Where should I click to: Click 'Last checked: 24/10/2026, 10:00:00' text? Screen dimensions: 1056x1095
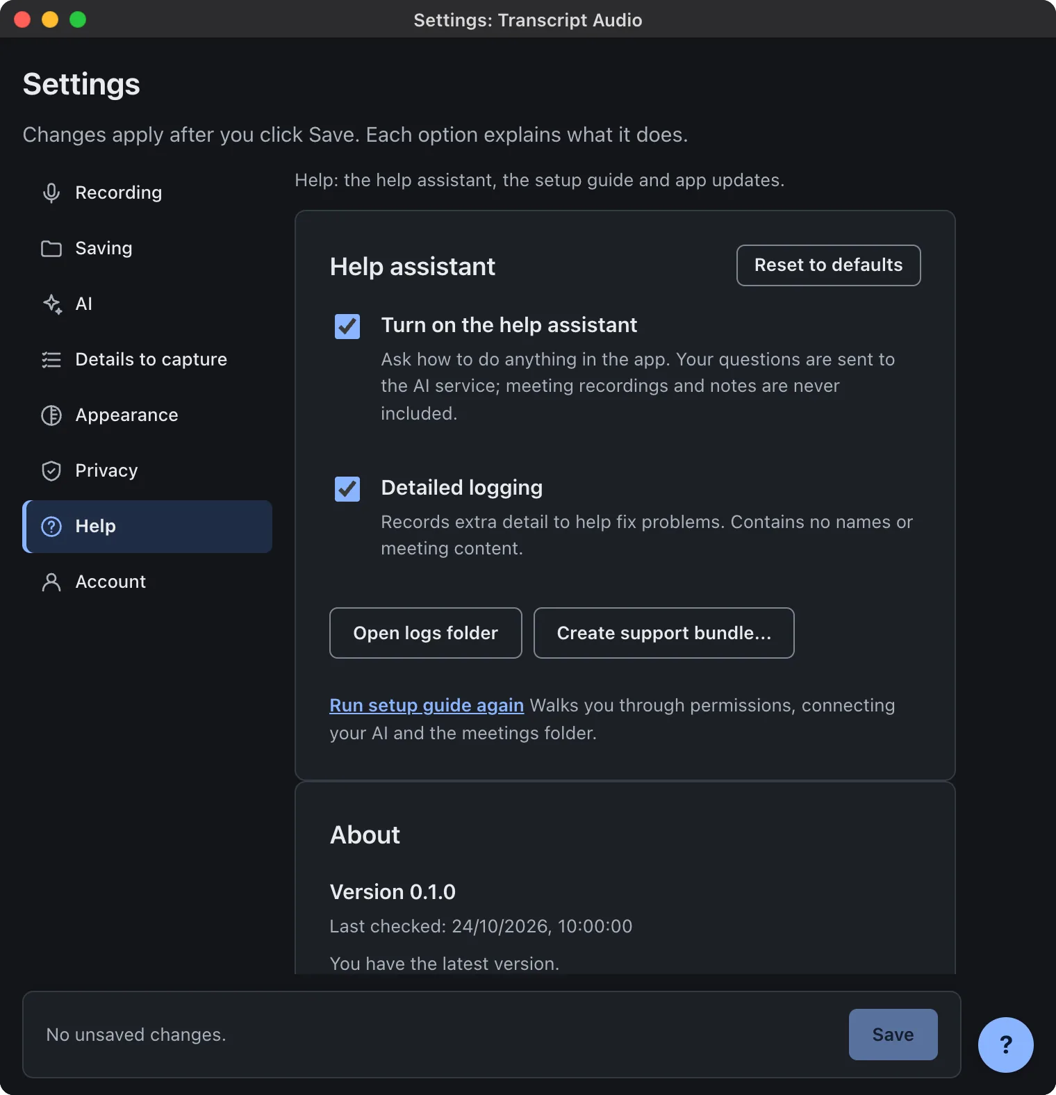[x=481, y=926]
